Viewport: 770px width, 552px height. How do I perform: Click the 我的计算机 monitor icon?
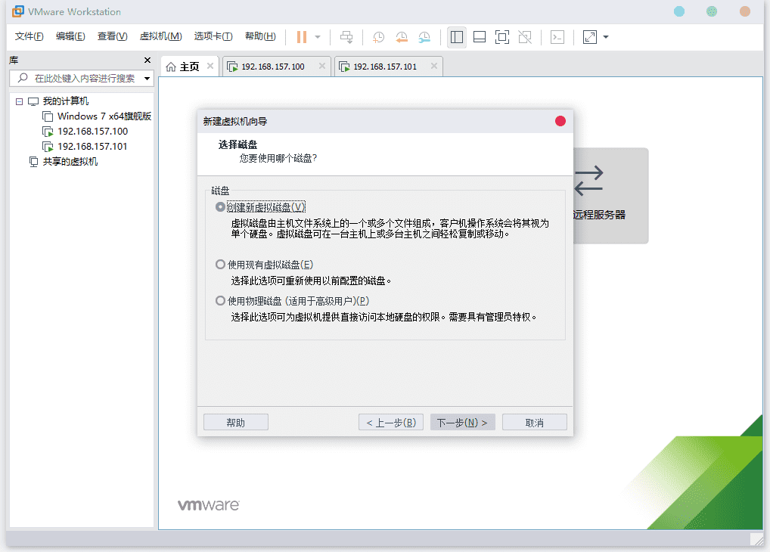point(33,101)
